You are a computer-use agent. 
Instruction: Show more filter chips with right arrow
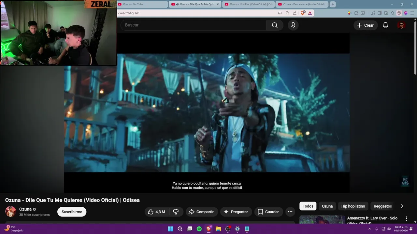tap(402, 206)
